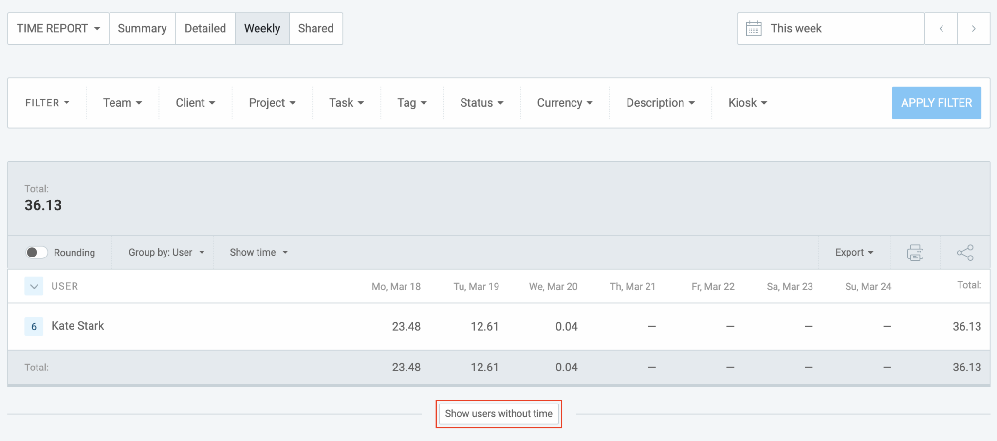997x441 pixels.
Task: Click the share icon in report toolbar
Action: pos(964,253)
